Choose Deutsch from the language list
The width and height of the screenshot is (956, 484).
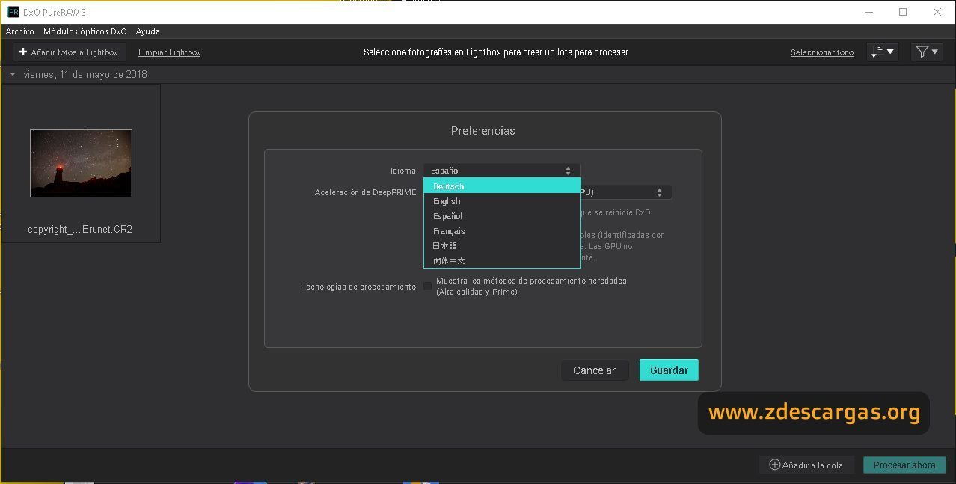click(x=502, y=186)
